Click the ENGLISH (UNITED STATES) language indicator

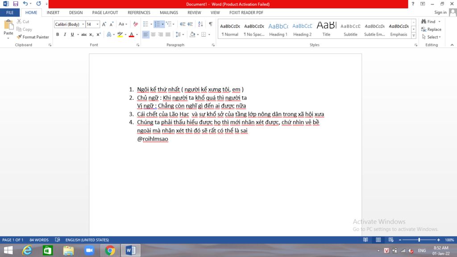click(87, 240)
